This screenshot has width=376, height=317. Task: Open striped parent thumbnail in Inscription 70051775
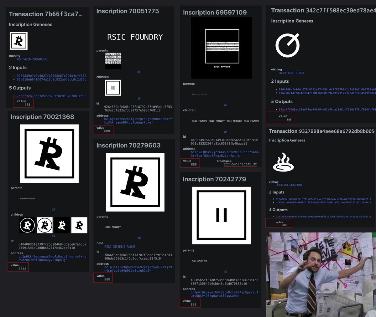tap(113, 61)
